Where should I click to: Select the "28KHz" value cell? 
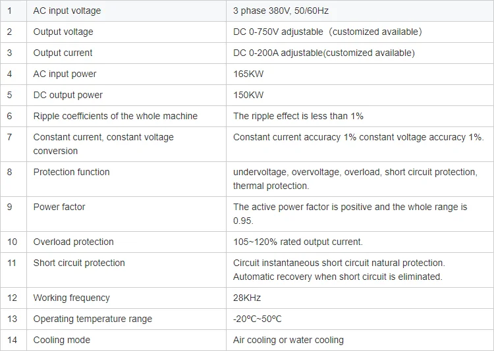pyautogui.click(x=248, y=298)
